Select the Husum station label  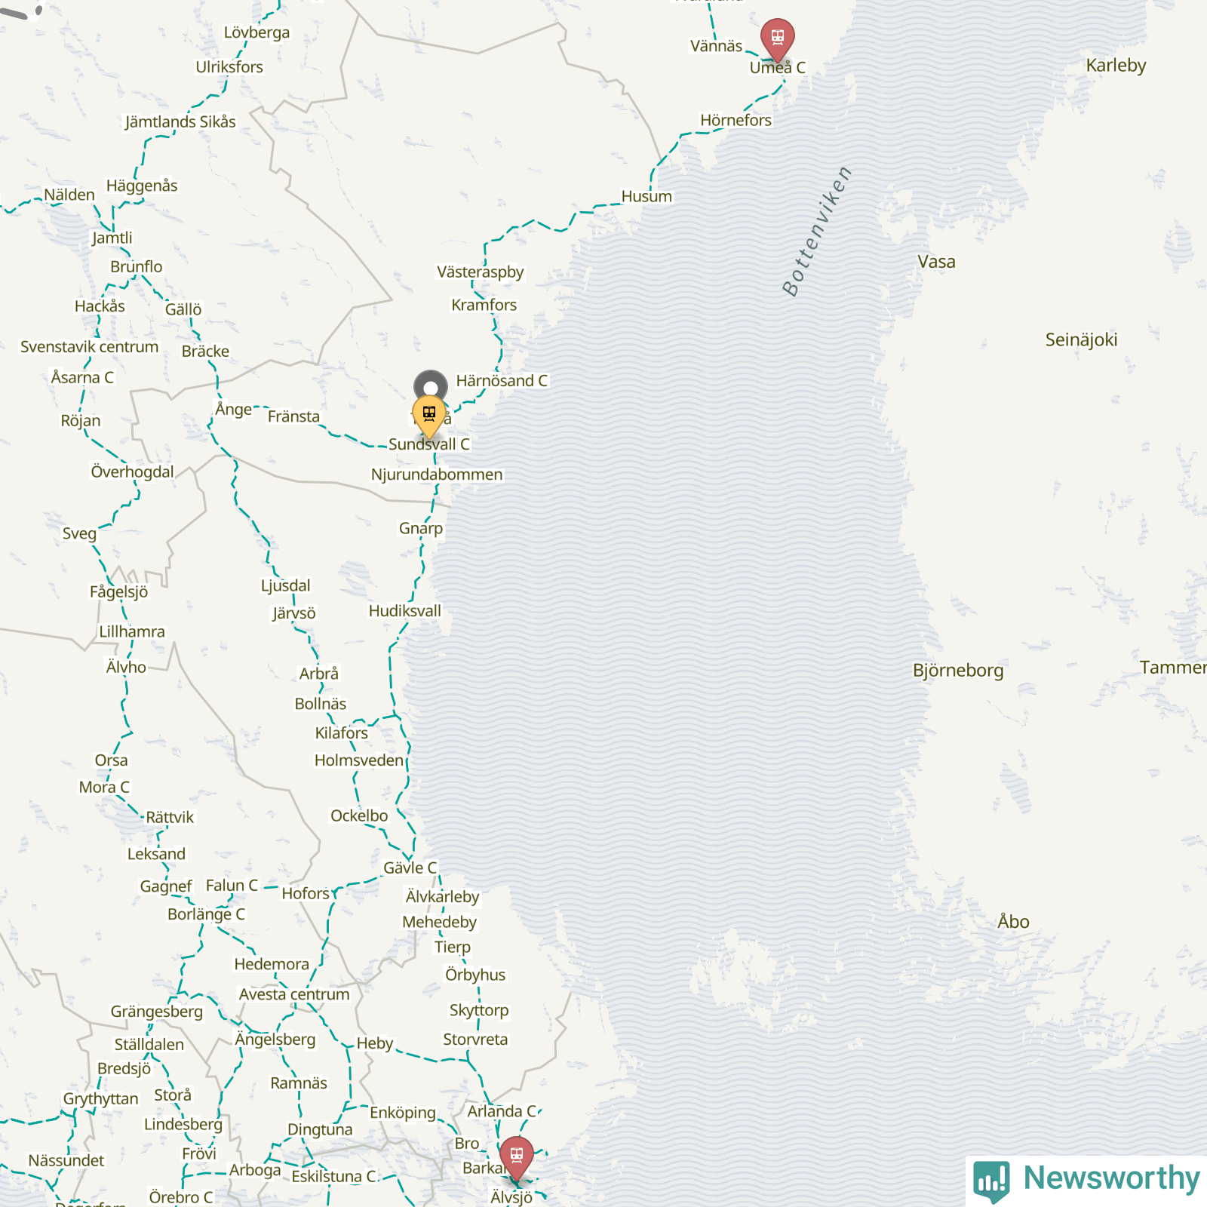click(646, 196)
